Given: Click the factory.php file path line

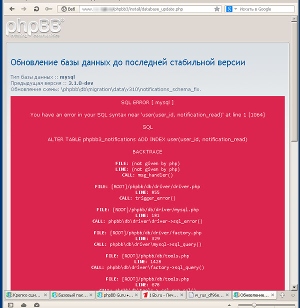Looking at the screenshot, I should pyautogui.click(x=147, y=233).
